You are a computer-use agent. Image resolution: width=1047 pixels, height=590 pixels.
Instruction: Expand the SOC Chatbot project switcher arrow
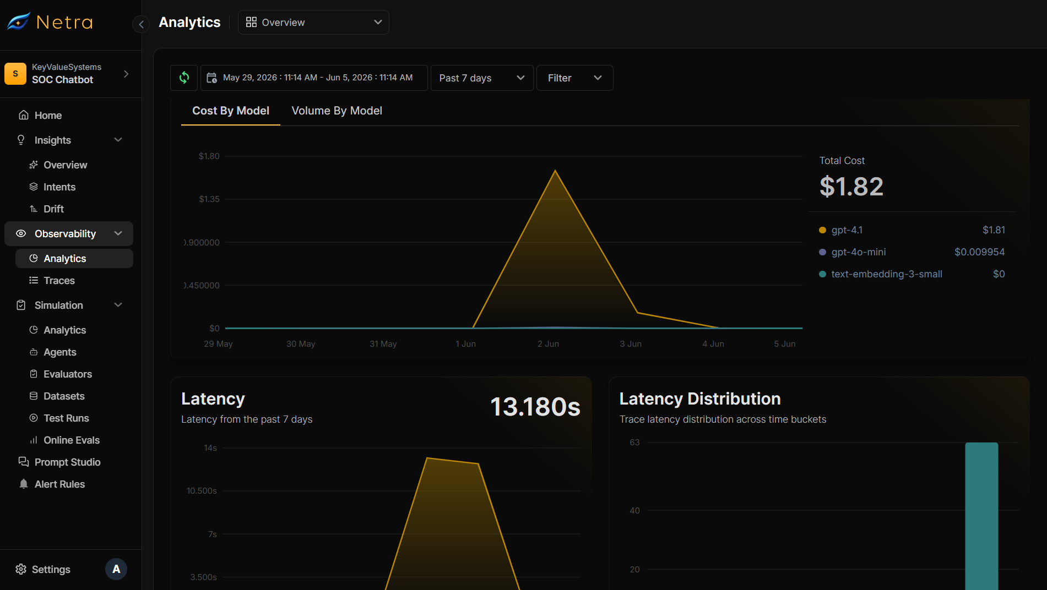pos(126,74)
